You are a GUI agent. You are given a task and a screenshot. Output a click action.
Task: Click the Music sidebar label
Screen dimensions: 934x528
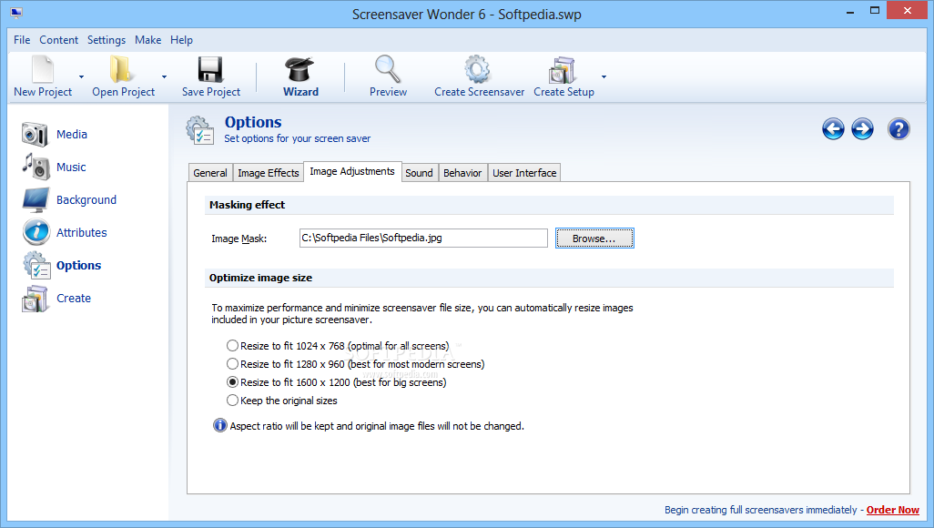pos(71,167)
